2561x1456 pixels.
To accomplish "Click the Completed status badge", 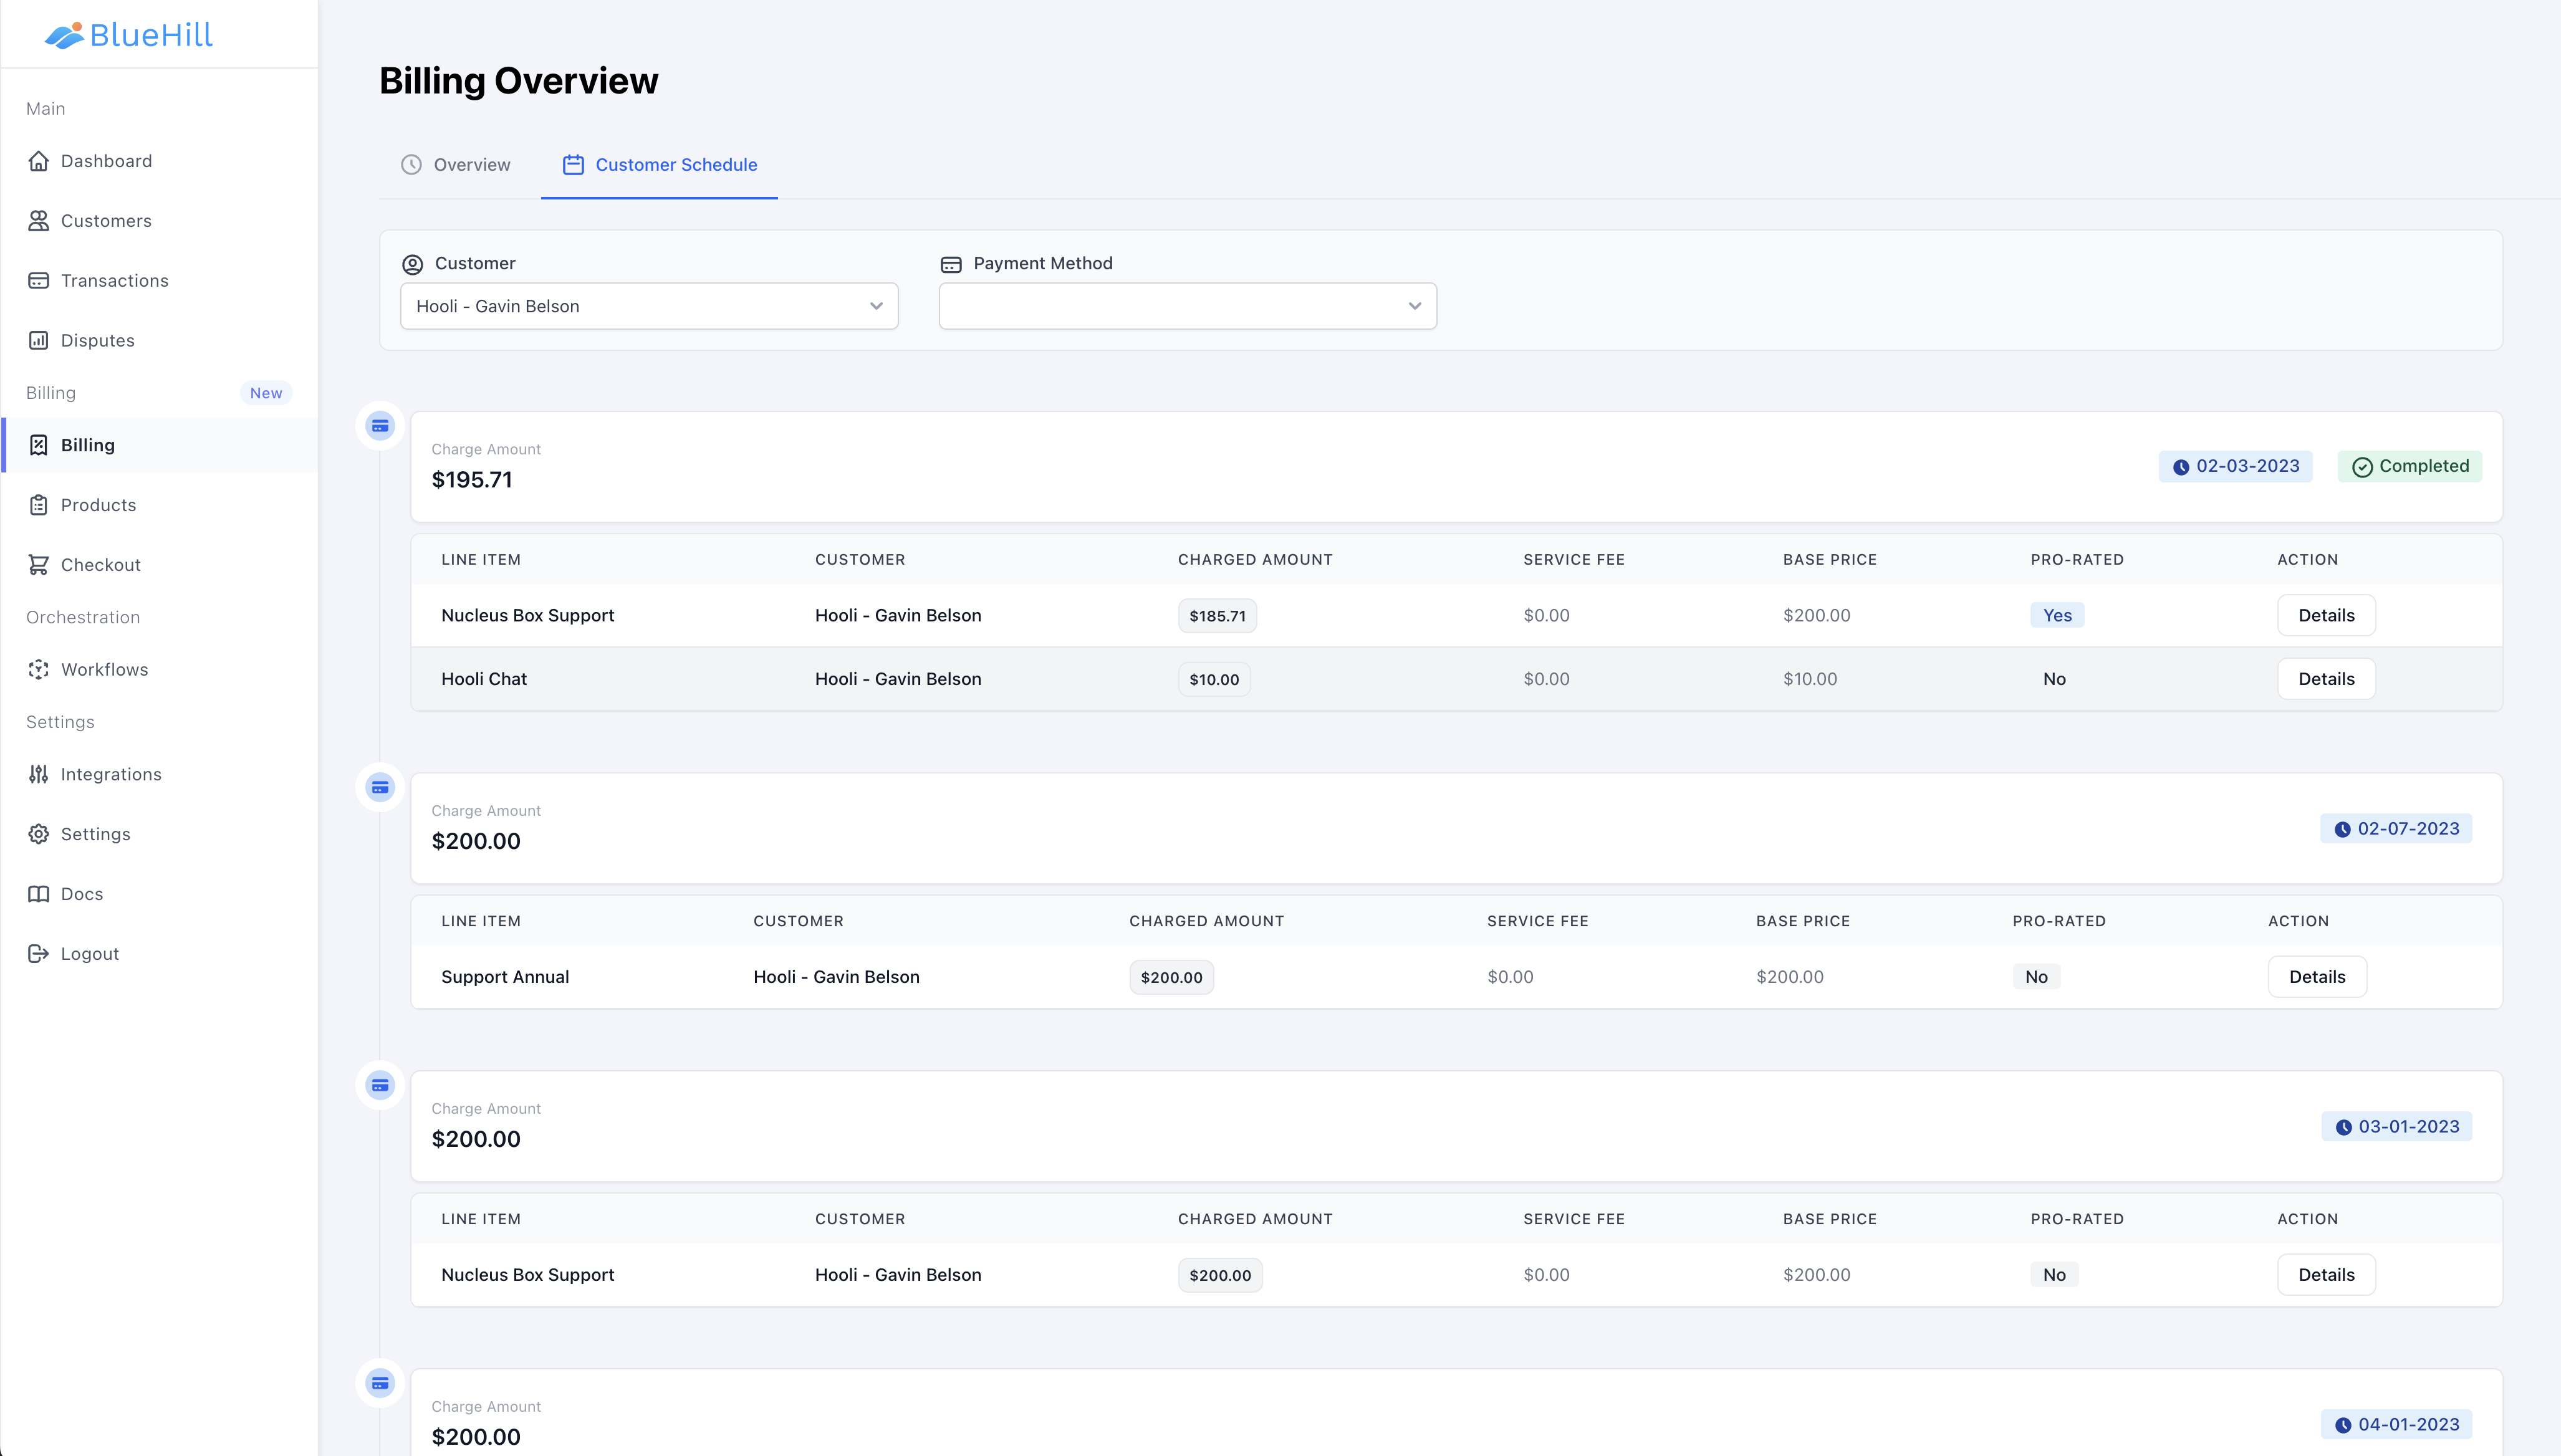I will click(2410, 466).
